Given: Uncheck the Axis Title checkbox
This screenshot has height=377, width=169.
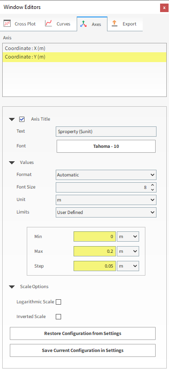Looking at the screenshot, I should [22, 119].
